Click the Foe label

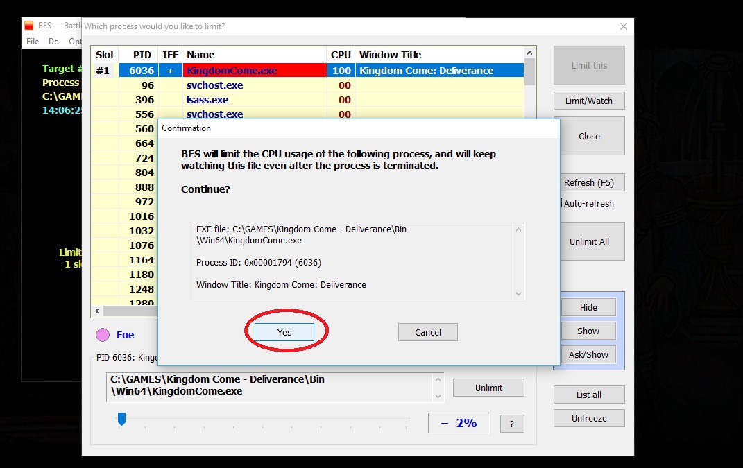click(125, 335)
